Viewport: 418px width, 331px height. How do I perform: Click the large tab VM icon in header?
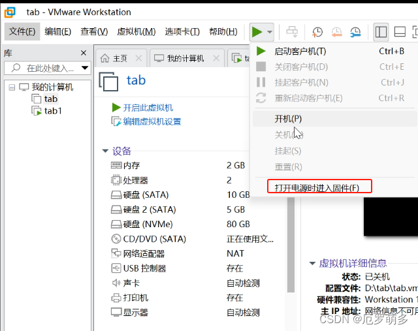click(108, 82)
